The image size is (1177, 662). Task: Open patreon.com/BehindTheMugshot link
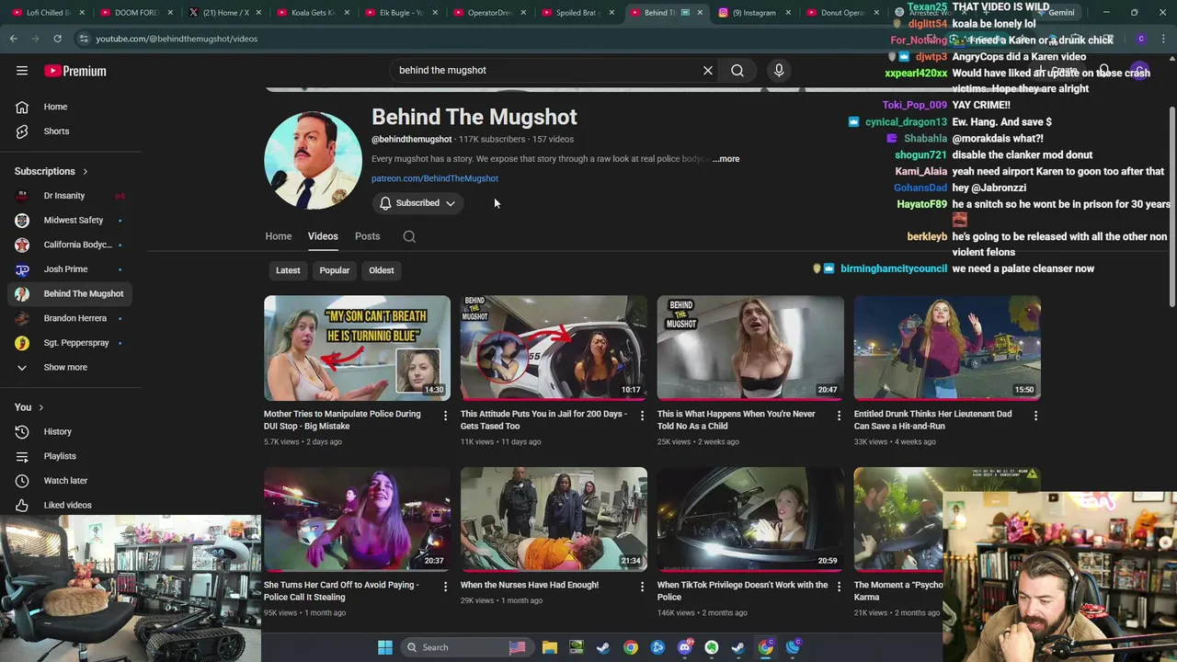(x=435, y=178)
